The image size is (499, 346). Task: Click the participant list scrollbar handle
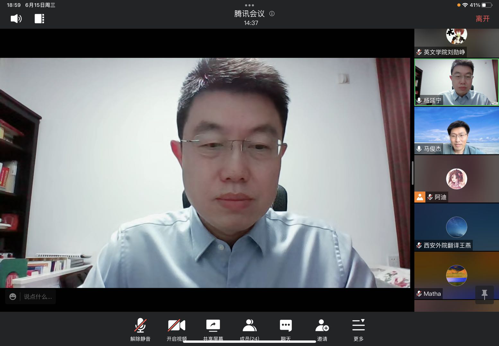click(x=413, y=173)
